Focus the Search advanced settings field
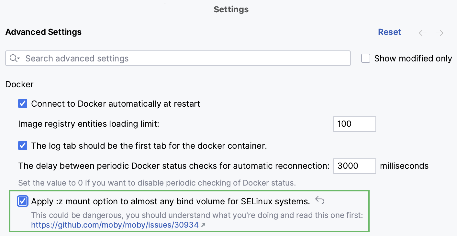 184,59
